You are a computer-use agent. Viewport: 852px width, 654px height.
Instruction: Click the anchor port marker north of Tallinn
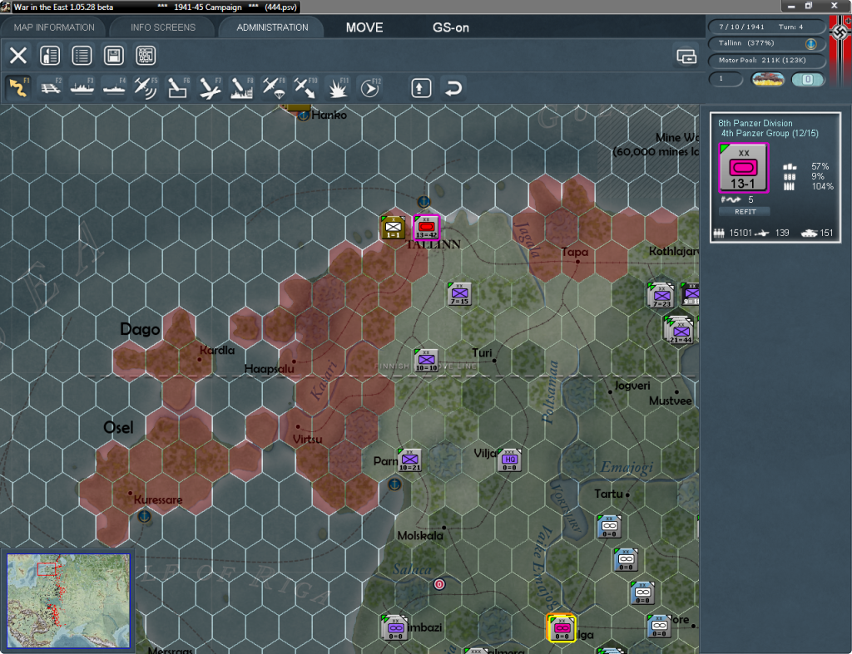424,202
